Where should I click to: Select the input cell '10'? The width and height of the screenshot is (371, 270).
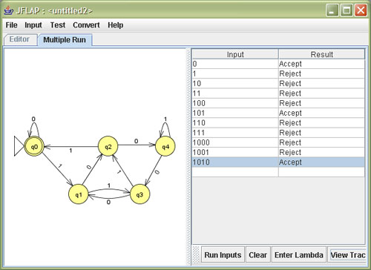[x=235, y=84]
